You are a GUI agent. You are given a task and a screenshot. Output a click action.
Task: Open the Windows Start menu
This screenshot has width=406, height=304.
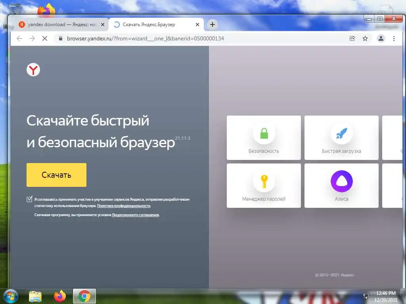coord(11,296)
